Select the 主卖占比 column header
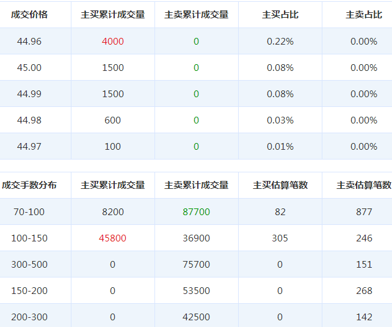The image size is (392, 327). (x=364, y=15)
